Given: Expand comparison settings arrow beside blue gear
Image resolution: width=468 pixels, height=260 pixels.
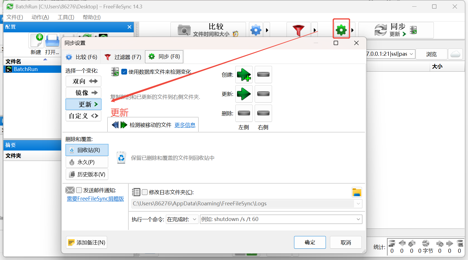Looking at the screenshot, I should pyautogui.click(x=267, y=30).
